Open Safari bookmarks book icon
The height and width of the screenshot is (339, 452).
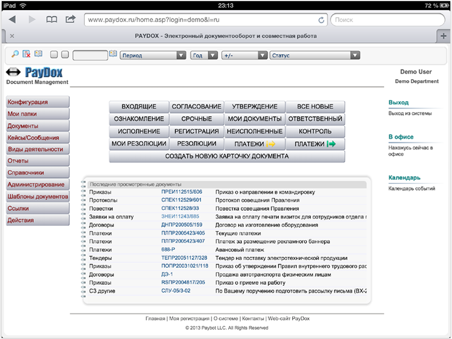click(51, 19)
